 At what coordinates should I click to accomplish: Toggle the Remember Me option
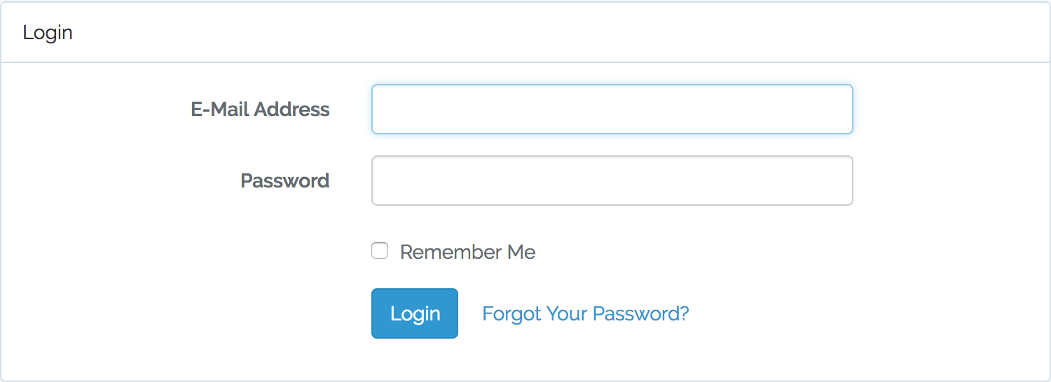[x=380, y=251]
